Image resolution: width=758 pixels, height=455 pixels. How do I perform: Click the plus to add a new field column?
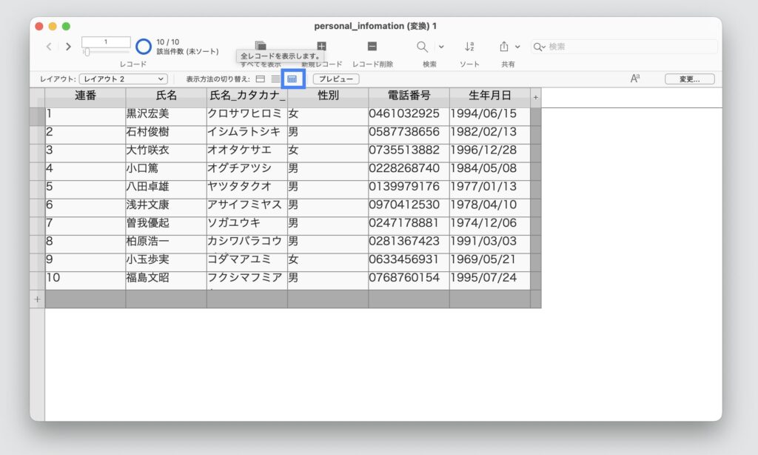tap(535, 96)
